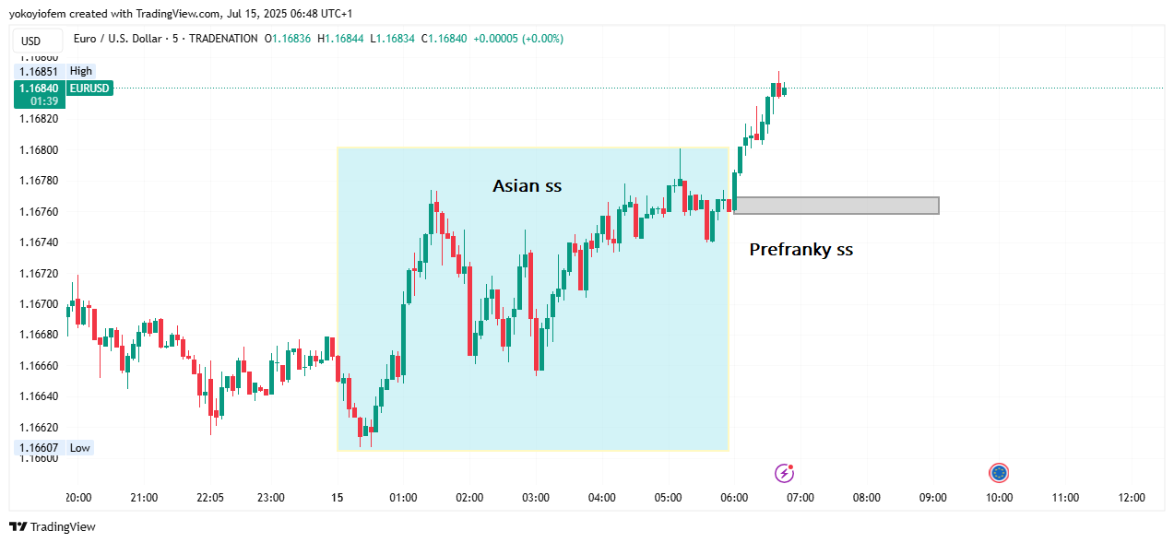1174x543 pixels.
Task: Open the USD currency selector
Action: pos(31,41)
